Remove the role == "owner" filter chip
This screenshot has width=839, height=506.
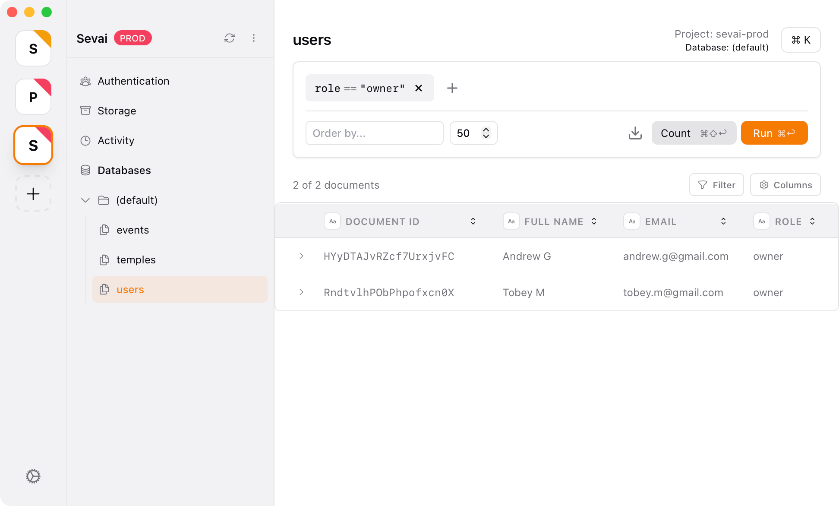pos(418,88)
